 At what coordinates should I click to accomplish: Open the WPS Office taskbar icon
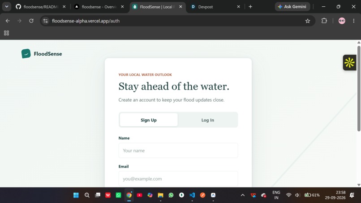pos(108,195)
